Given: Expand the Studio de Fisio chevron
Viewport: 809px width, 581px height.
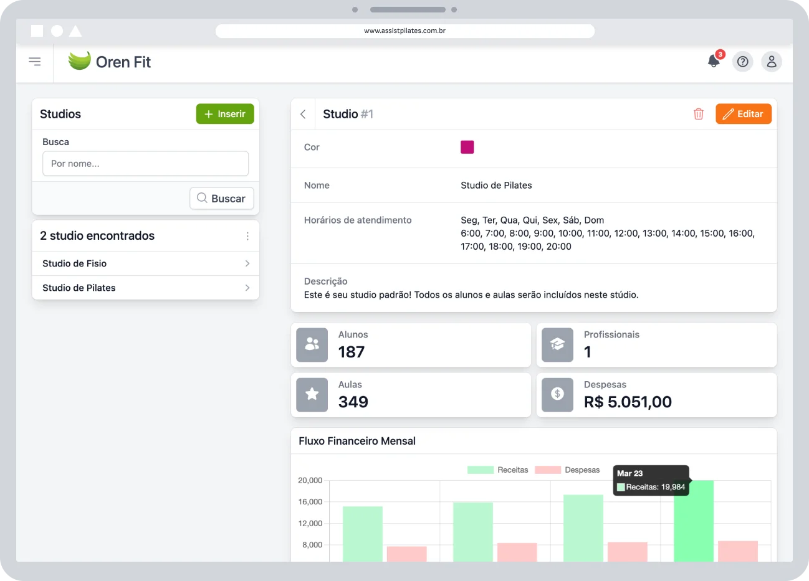Looking at the screenshot, I should [247, 263].
